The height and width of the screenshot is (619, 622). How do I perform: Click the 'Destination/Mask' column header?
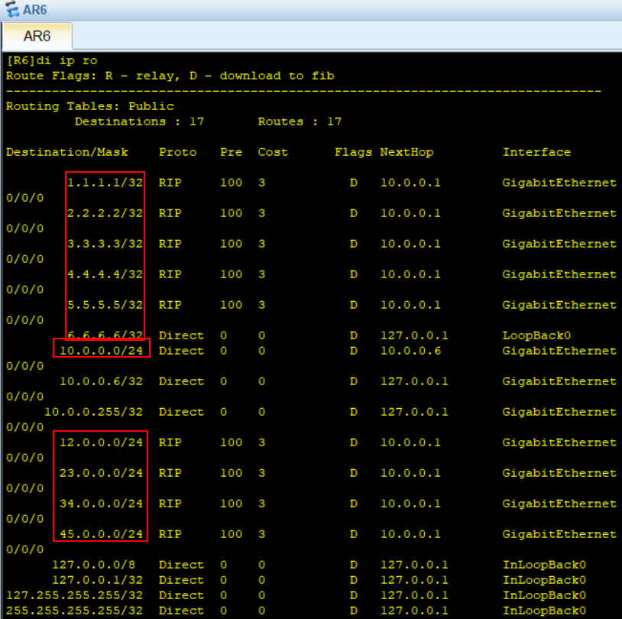click(x=67, y=152)
